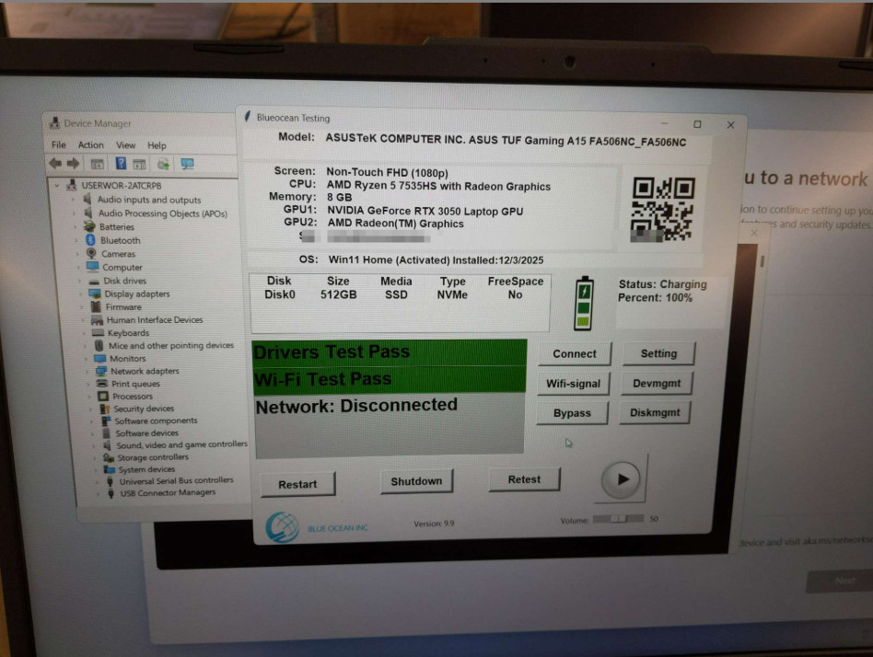Click the Volume slider
The image size is (873, 657).
(619, 518)
